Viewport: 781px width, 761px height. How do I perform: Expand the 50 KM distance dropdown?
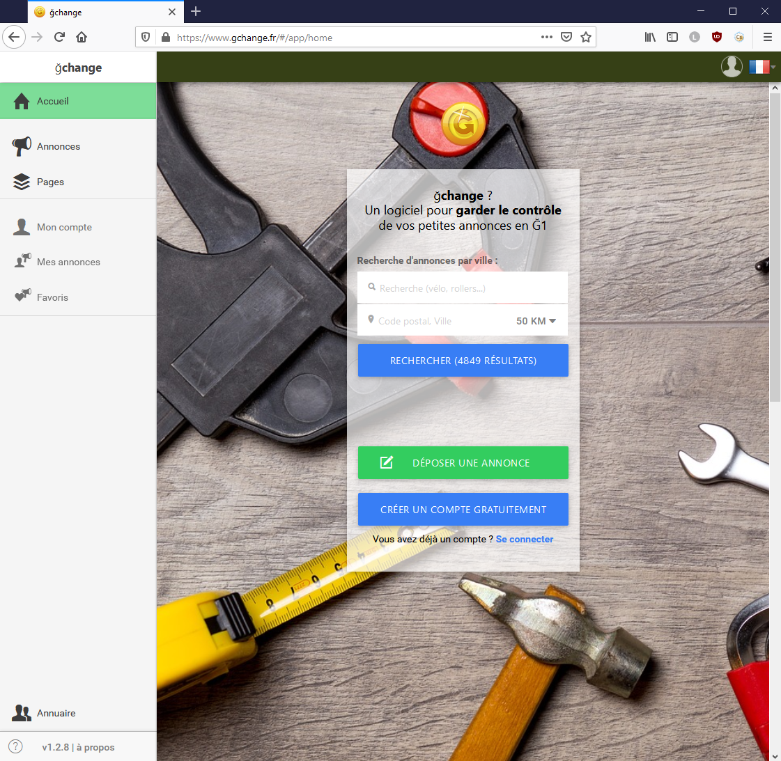[536, 321]
